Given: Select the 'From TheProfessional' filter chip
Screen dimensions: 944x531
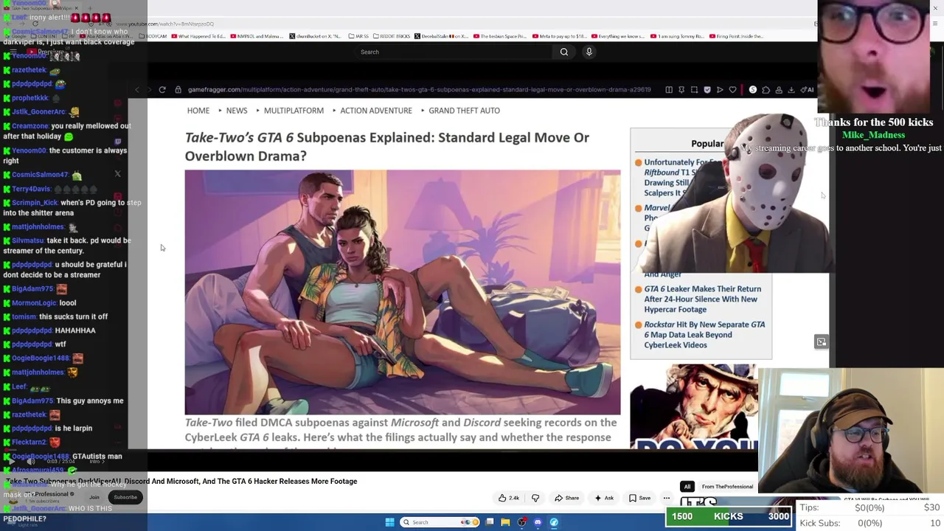Looking at the screenshot, I should pos(727,487).
